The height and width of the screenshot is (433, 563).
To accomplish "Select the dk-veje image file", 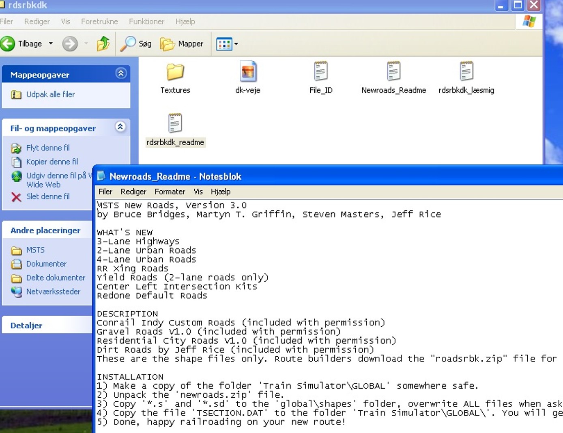I will (x=248, y=72).
